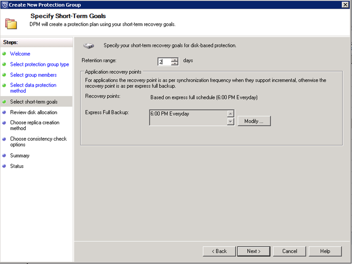Click the Choose replica creation method step
The image size is (352, 264).
(x=35, y=125)
